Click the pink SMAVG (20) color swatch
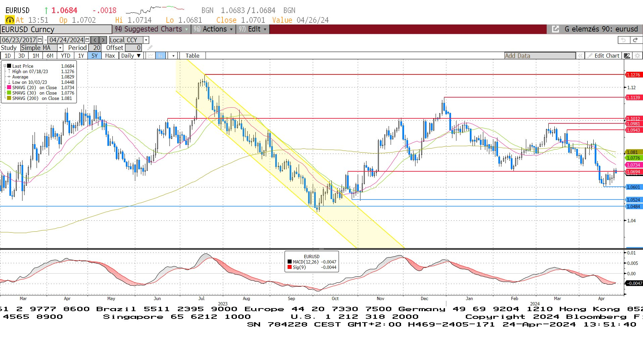The height and width of the screenshot is (343, 643). pos(9,88)
